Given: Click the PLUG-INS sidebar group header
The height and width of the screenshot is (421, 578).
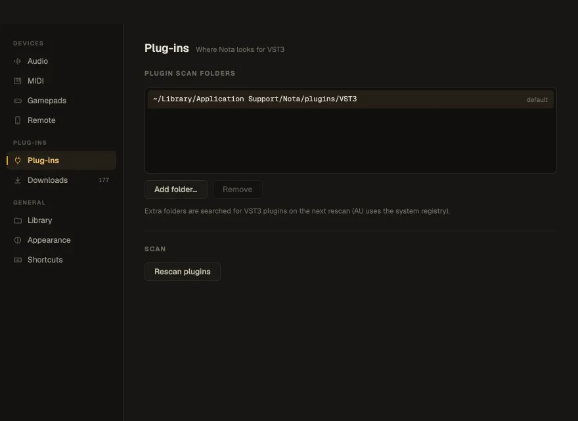Looking at the screenshot, I should [x=30, y=143].
